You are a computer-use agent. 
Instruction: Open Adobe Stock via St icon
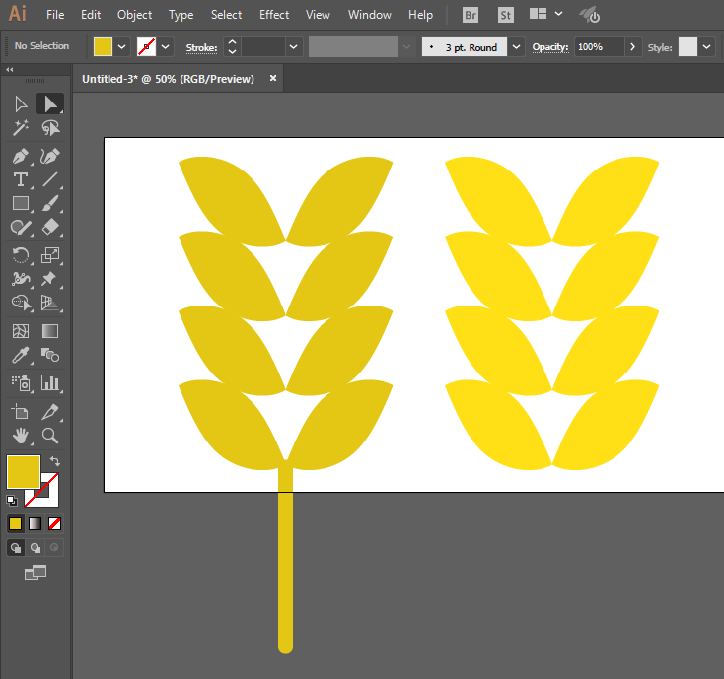tap(506, 15)
